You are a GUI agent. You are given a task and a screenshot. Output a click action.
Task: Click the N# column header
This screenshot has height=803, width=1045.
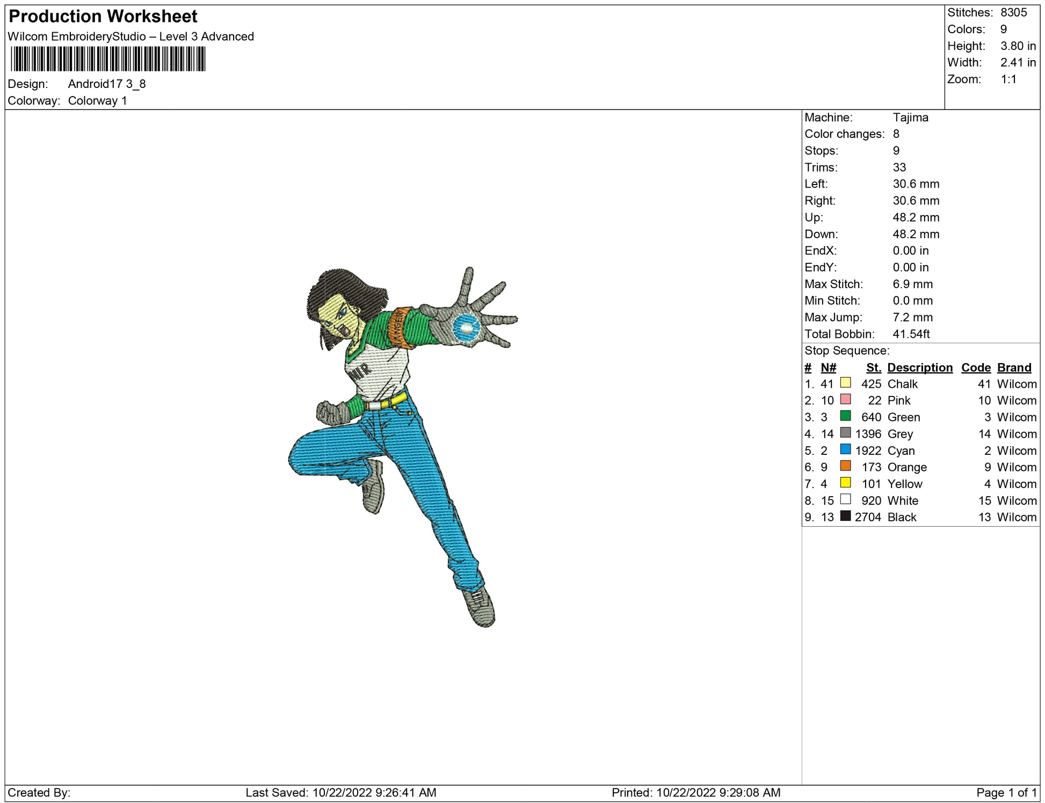point(828,367)
